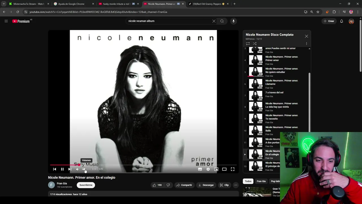Skip to next video in playlist
The width and height of the screenshot is (362, 204).
coord(70,169)
